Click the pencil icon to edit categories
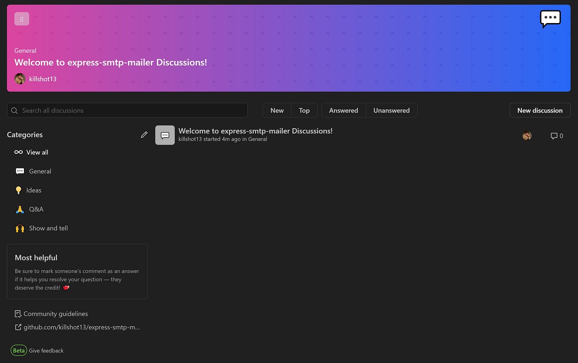 pos(144,135)
